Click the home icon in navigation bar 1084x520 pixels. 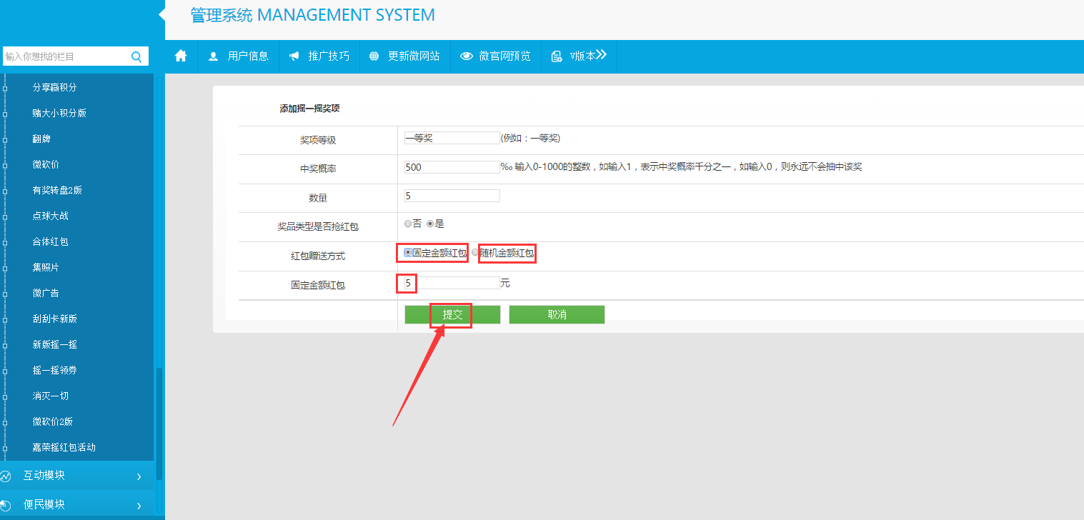pyautogui.click(x=181, y=56)
